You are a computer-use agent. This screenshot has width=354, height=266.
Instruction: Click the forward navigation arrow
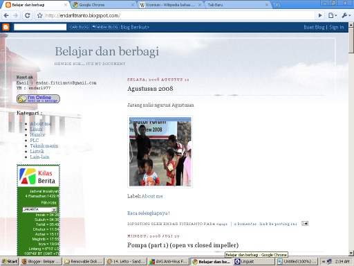point(15,15)
